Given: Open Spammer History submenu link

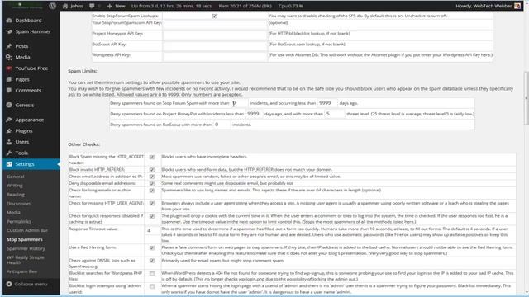Looking at the screenshot, I should click(x=26, y=248).
